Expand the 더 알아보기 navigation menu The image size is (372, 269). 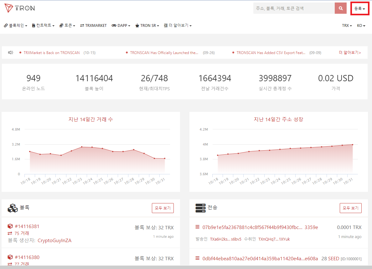pos(178,25)
